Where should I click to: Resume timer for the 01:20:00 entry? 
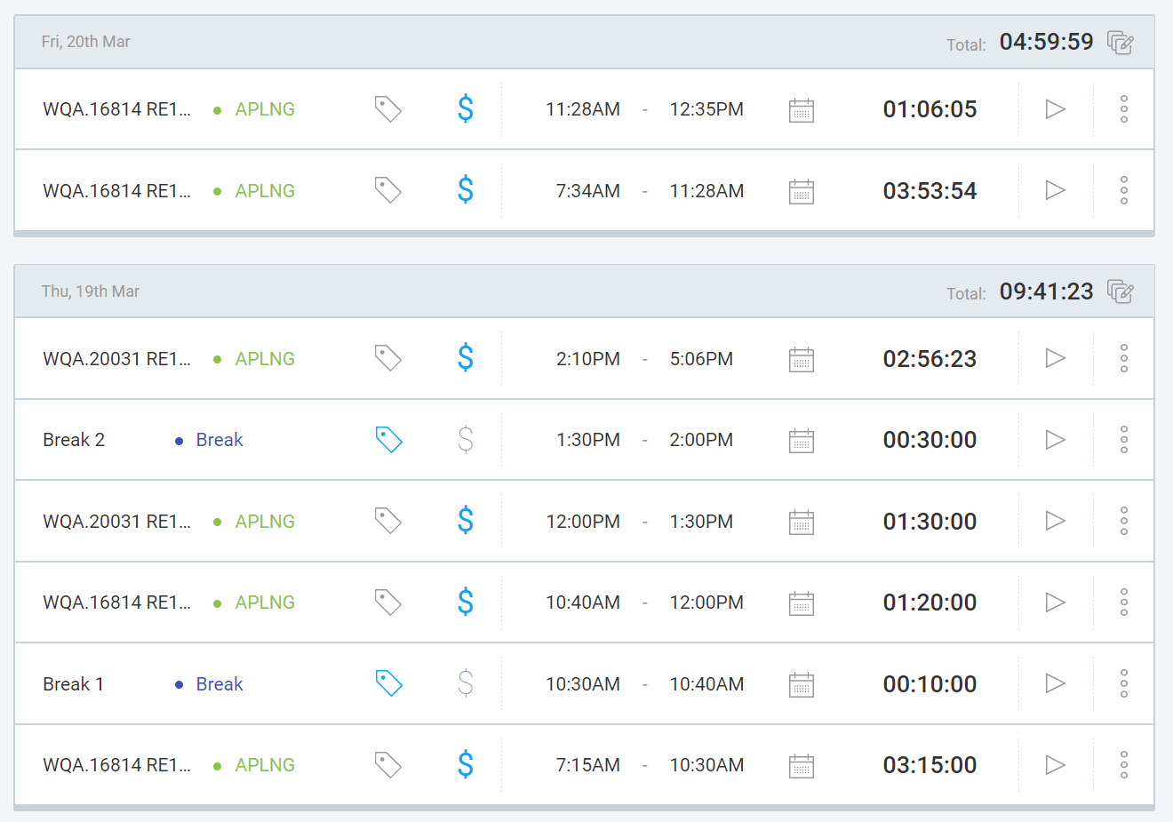[x=1055, y=603]
